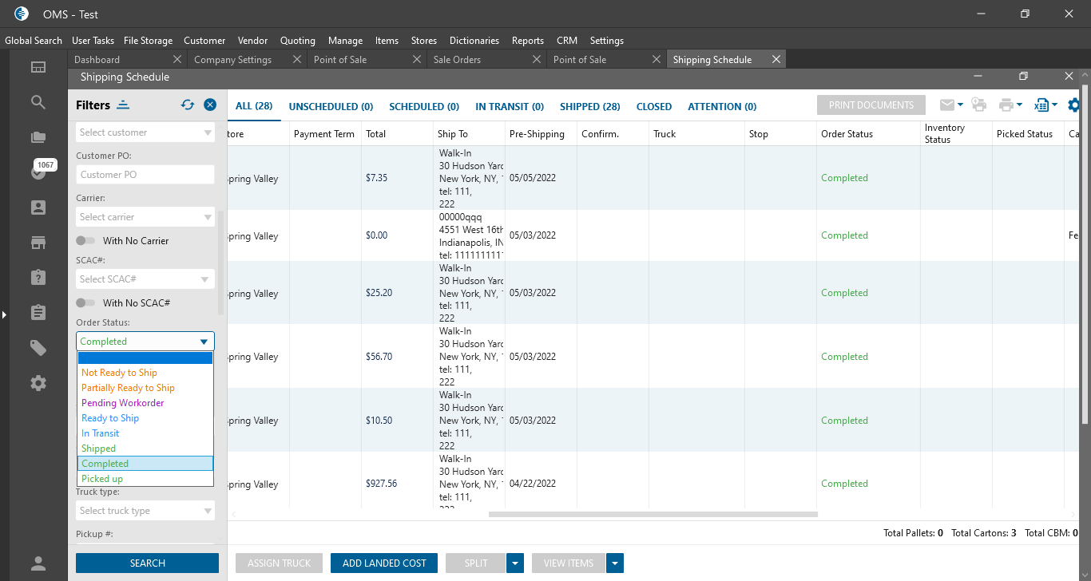The width and height of the screenshot is (1091, 581).
Task: Toggle the With No SCAC# switch
Action: tap(85, 303)
